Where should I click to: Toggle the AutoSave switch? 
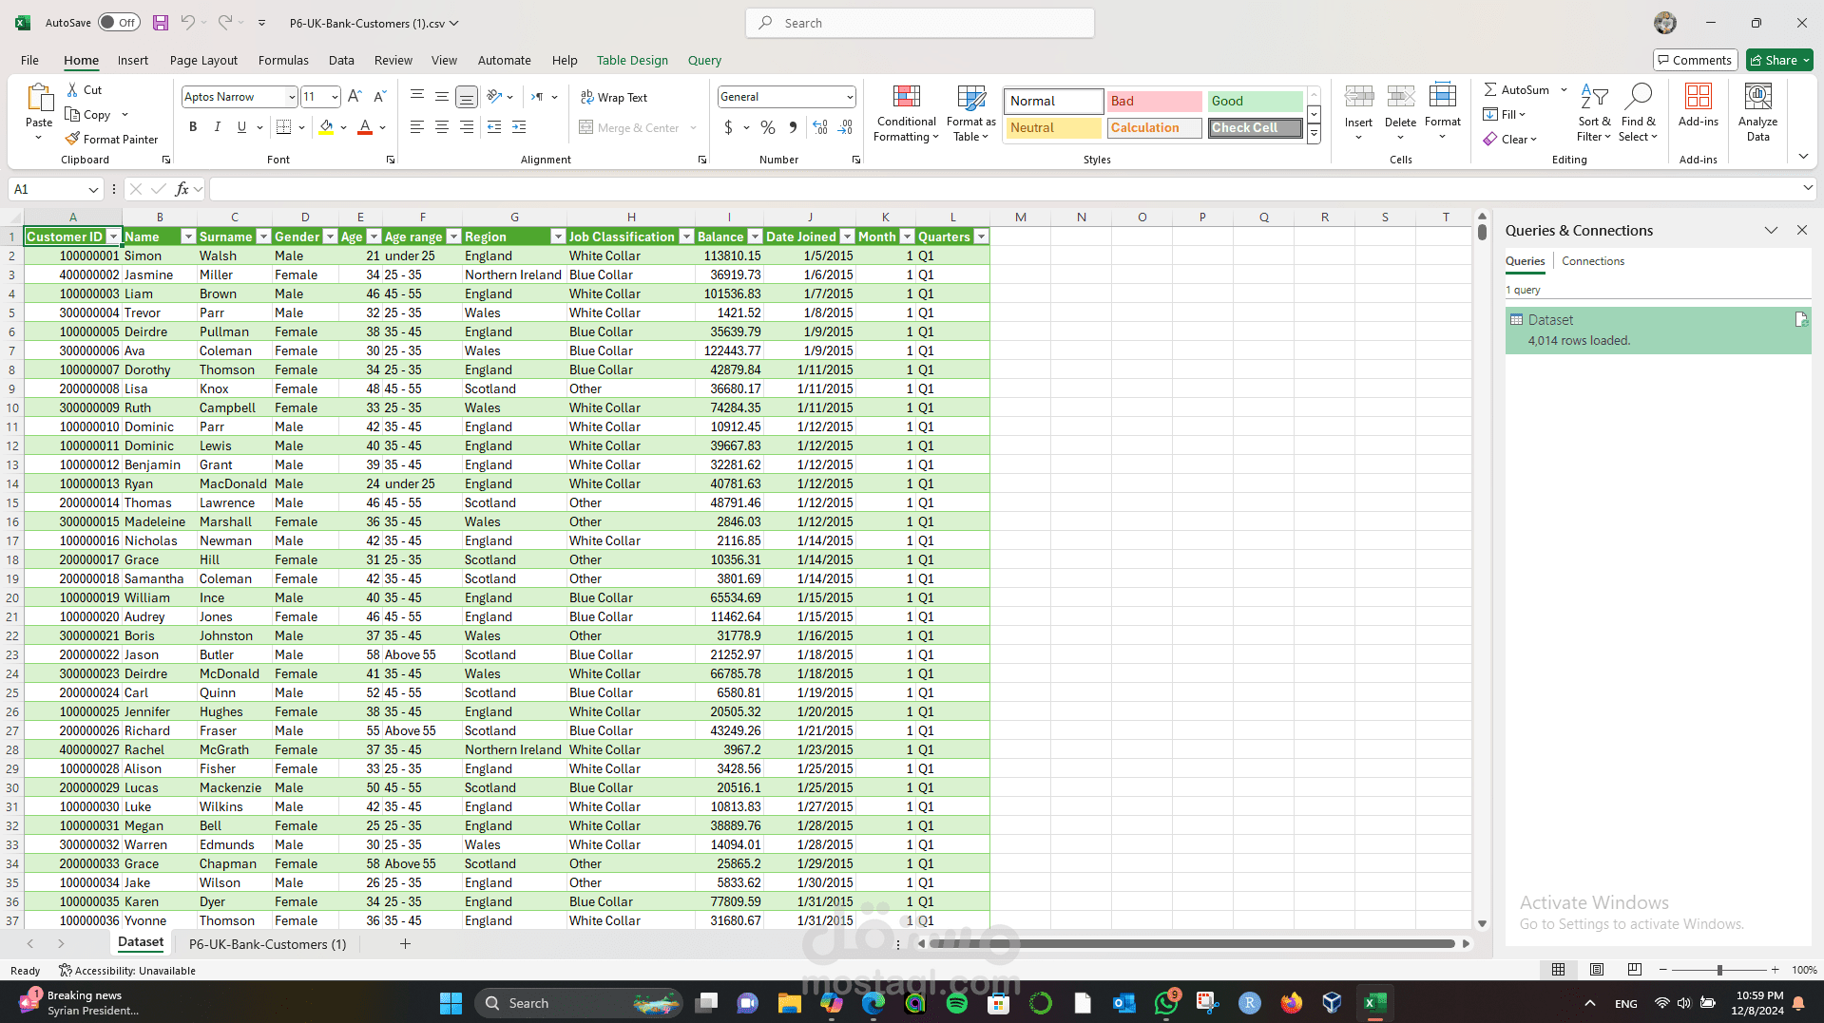tap(119, 23)
